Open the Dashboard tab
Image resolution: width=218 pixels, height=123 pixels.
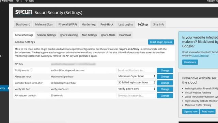pos(23,24)
